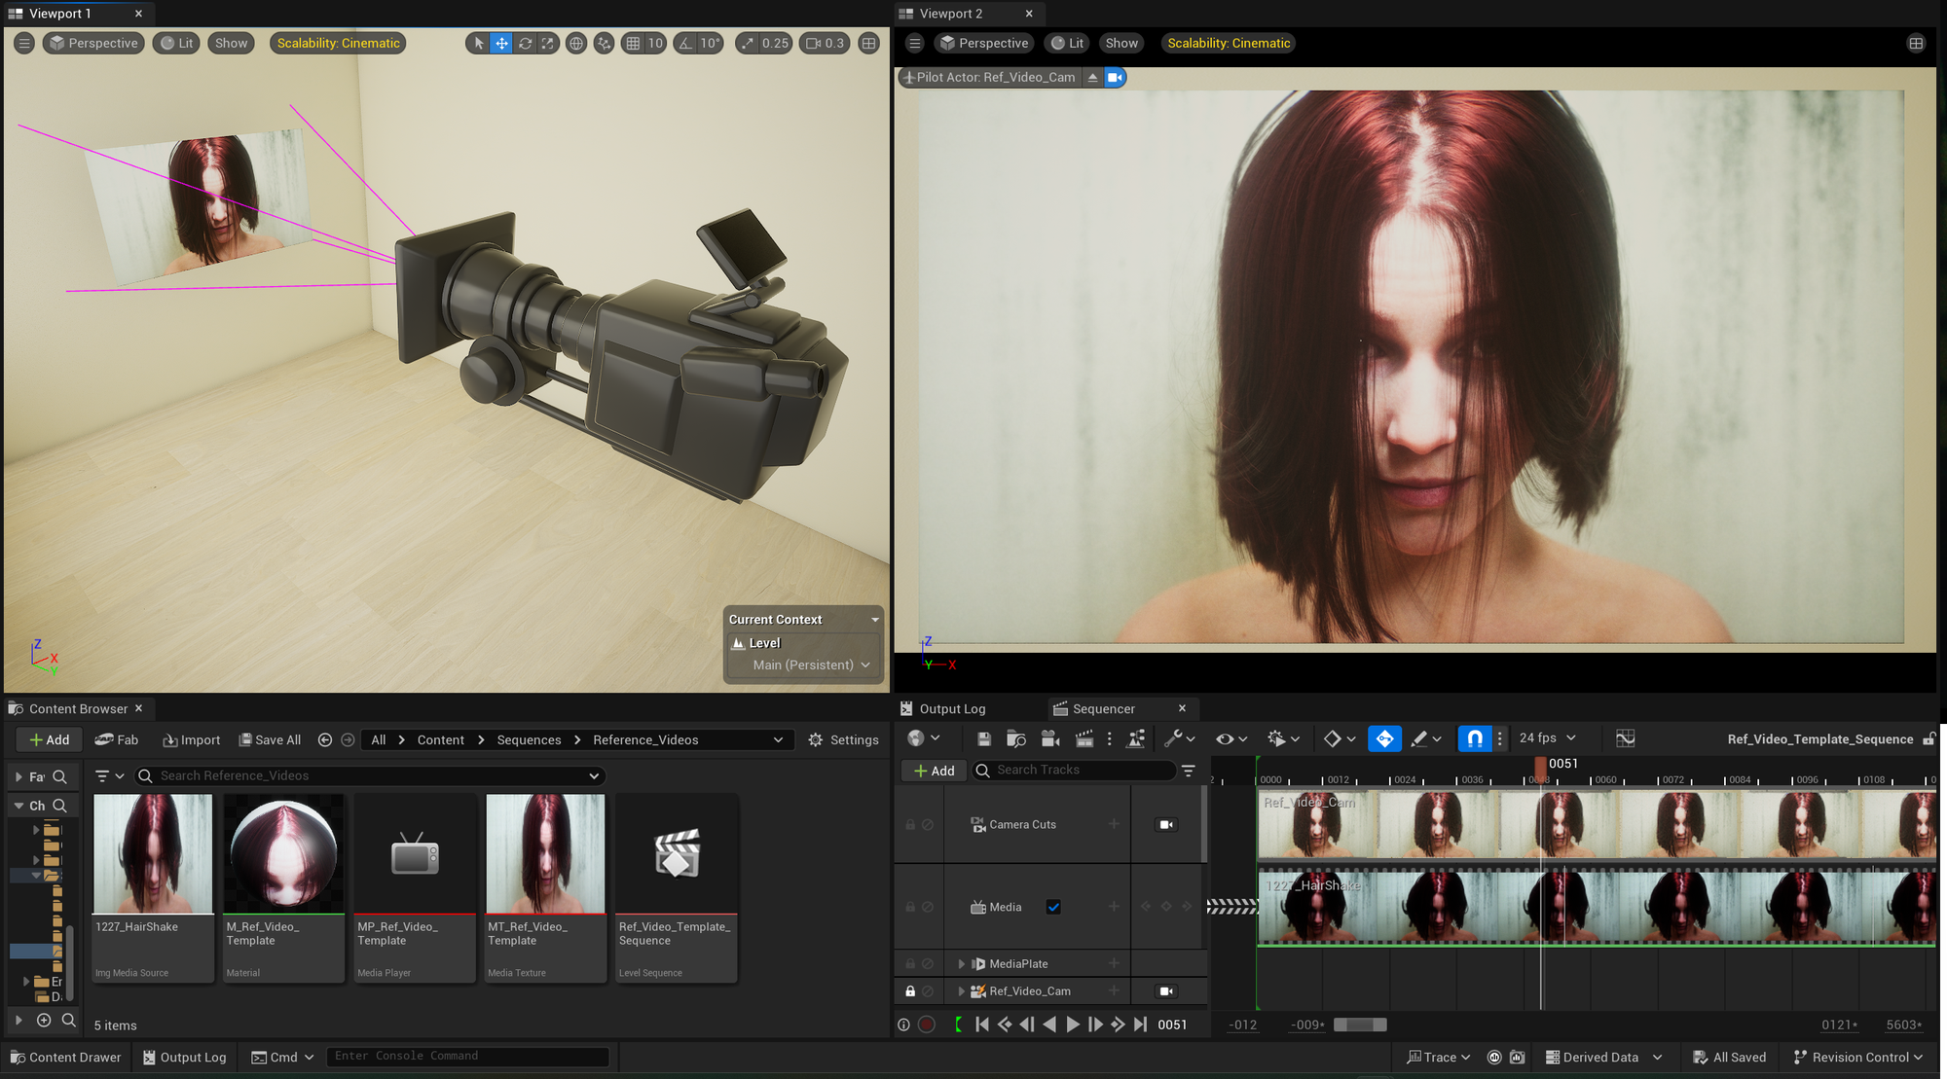Open key group diamond dropdown

[1340, 738]
